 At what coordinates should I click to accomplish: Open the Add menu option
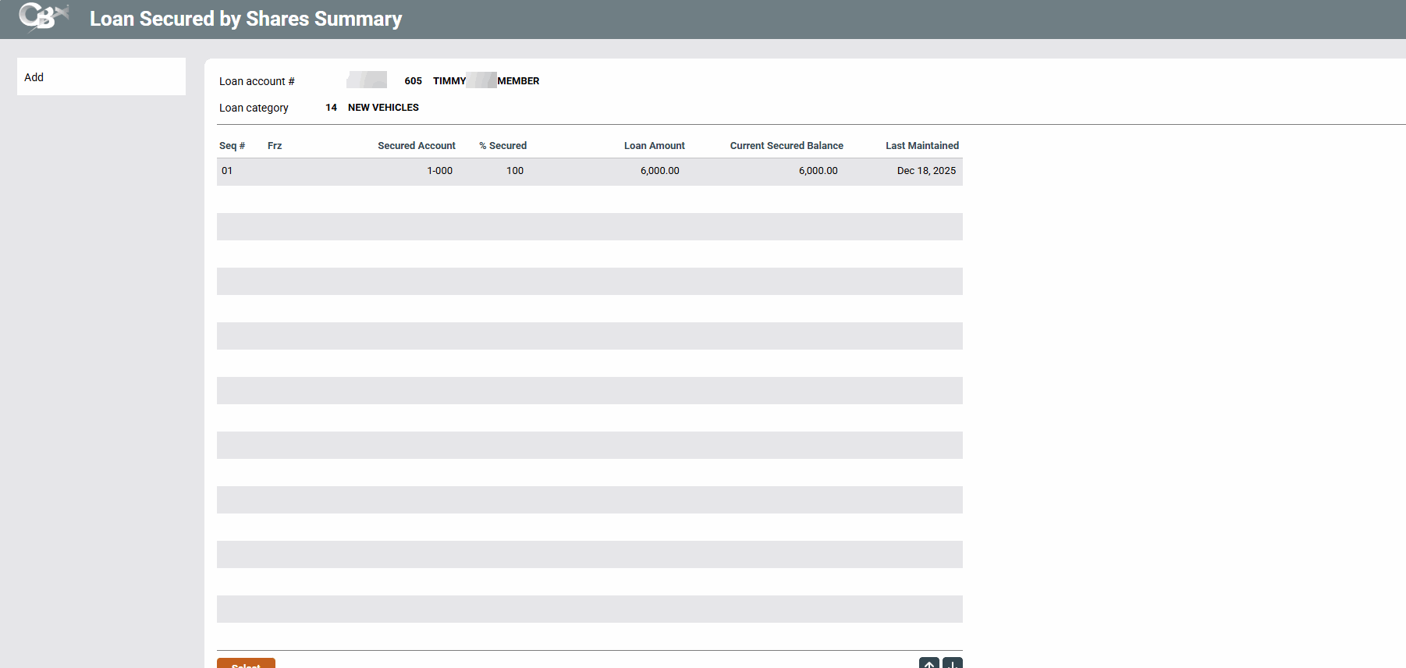point(34,77)
